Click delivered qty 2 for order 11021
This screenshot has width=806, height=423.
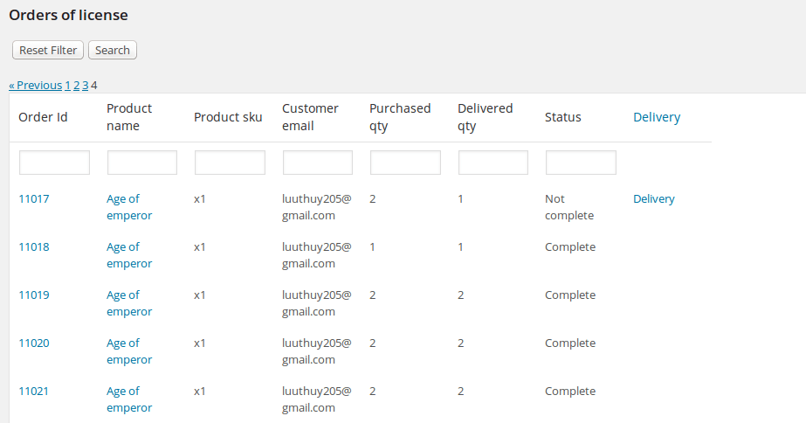point(461,392)
